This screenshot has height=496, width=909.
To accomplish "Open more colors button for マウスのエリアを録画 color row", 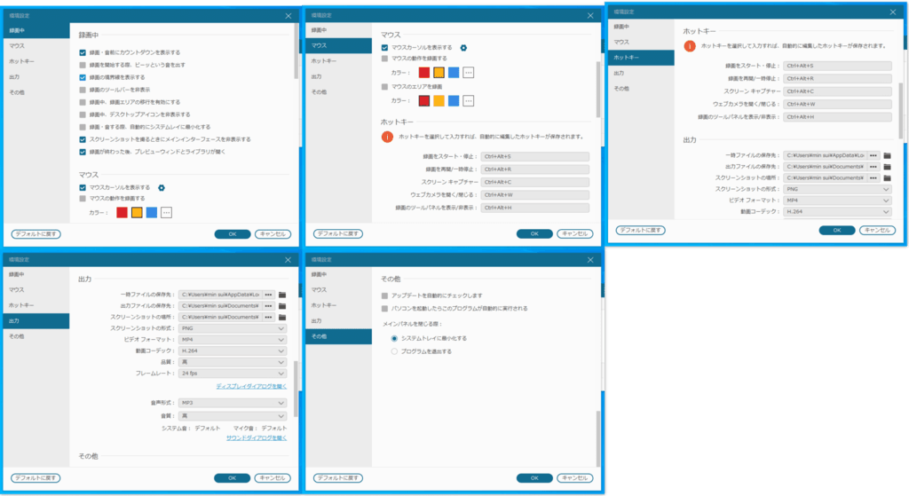I will (468, 100).
